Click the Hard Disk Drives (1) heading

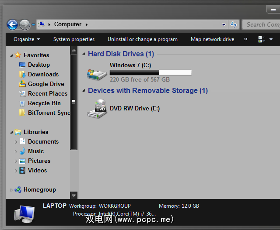pyautogui.click(x=121, y=54)
